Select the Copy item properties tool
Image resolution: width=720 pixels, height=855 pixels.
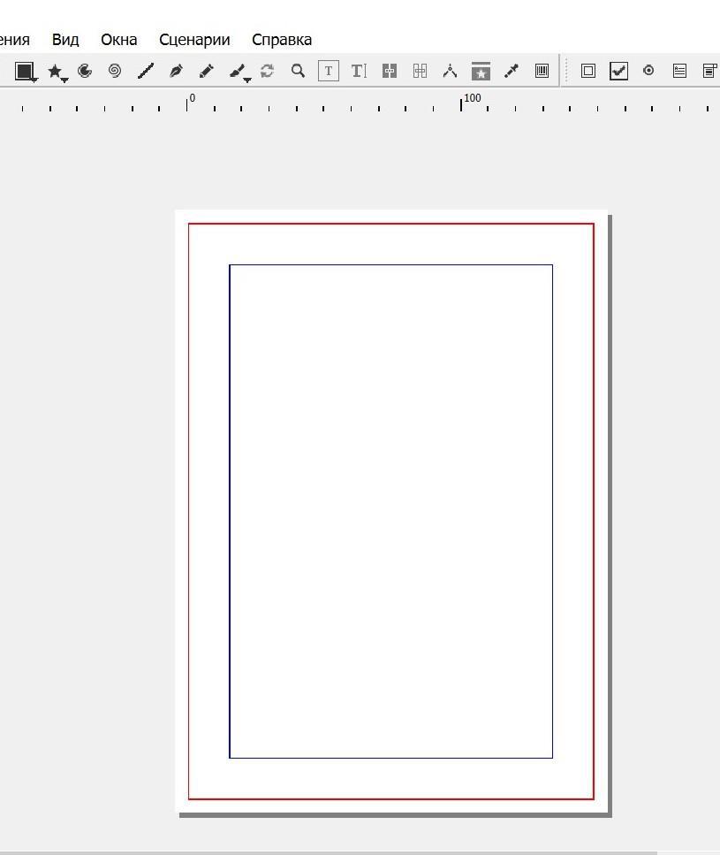[x=481, y=71]
